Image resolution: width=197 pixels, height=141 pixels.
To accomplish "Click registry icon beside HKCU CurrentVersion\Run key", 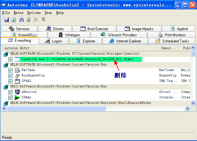I will click(x=6, y=87).
